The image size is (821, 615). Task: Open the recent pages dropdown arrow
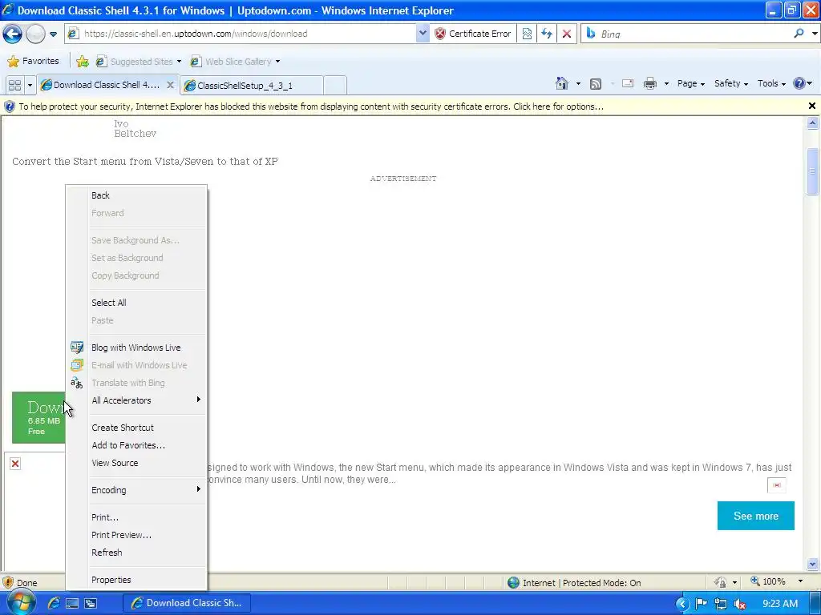point(53,34)
